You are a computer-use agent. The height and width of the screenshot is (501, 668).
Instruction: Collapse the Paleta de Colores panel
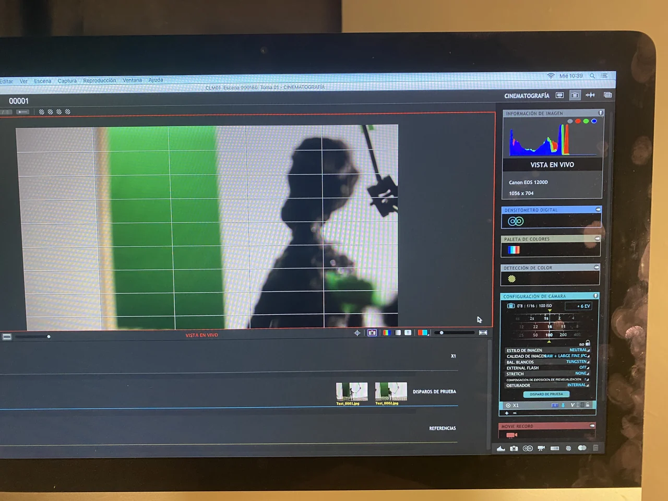597,238
